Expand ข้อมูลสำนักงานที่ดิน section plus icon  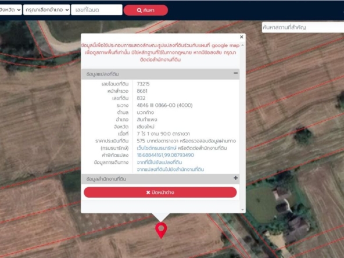click(x=235, y=178)
